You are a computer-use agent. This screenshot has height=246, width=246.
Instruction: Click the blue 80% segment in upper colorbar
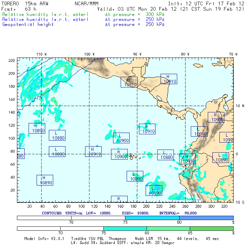(206, 217)
